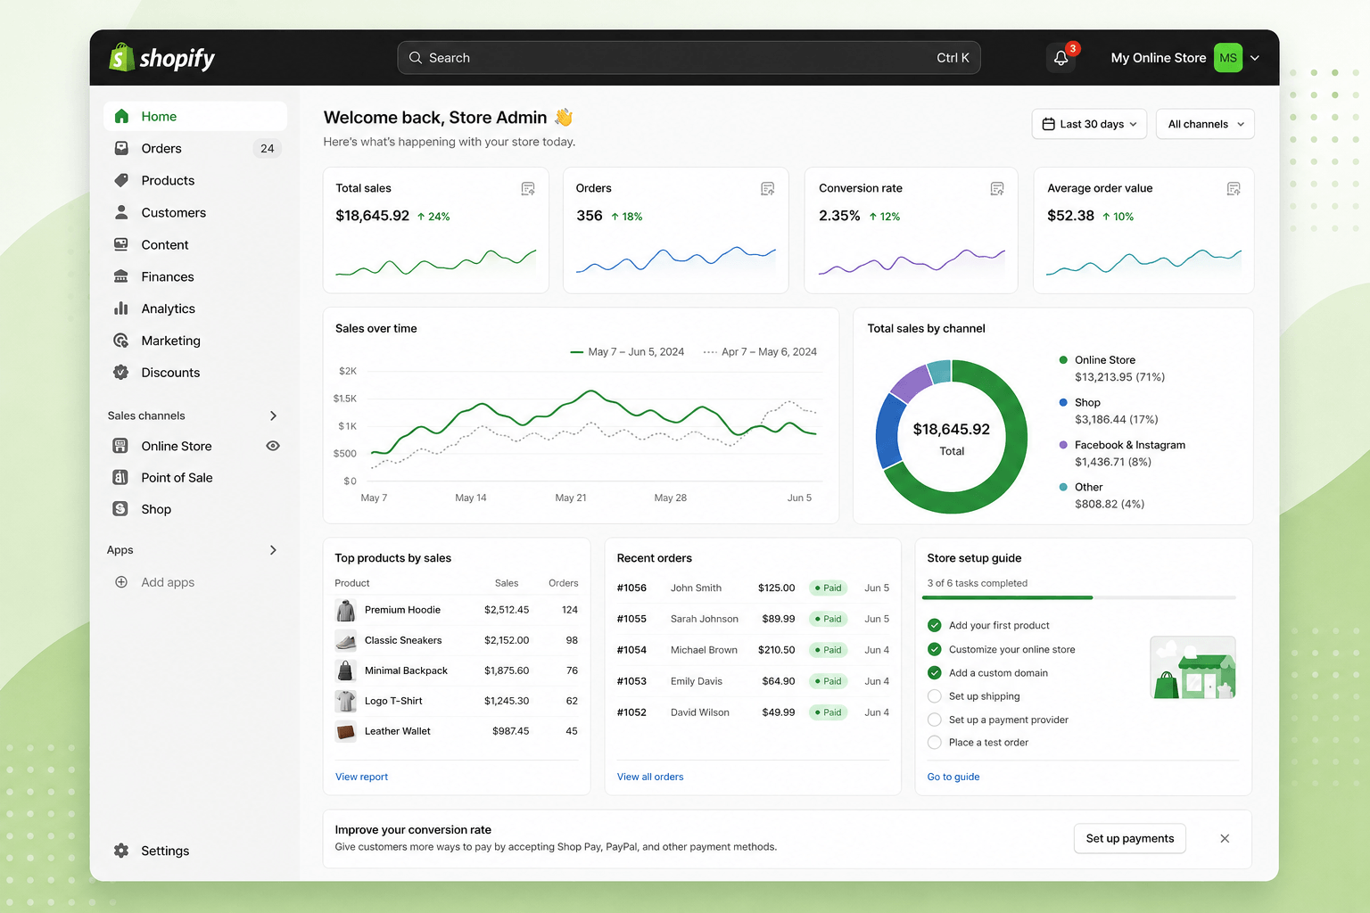Open the Last 30 days date dropdown

[x=1090, y=124]
